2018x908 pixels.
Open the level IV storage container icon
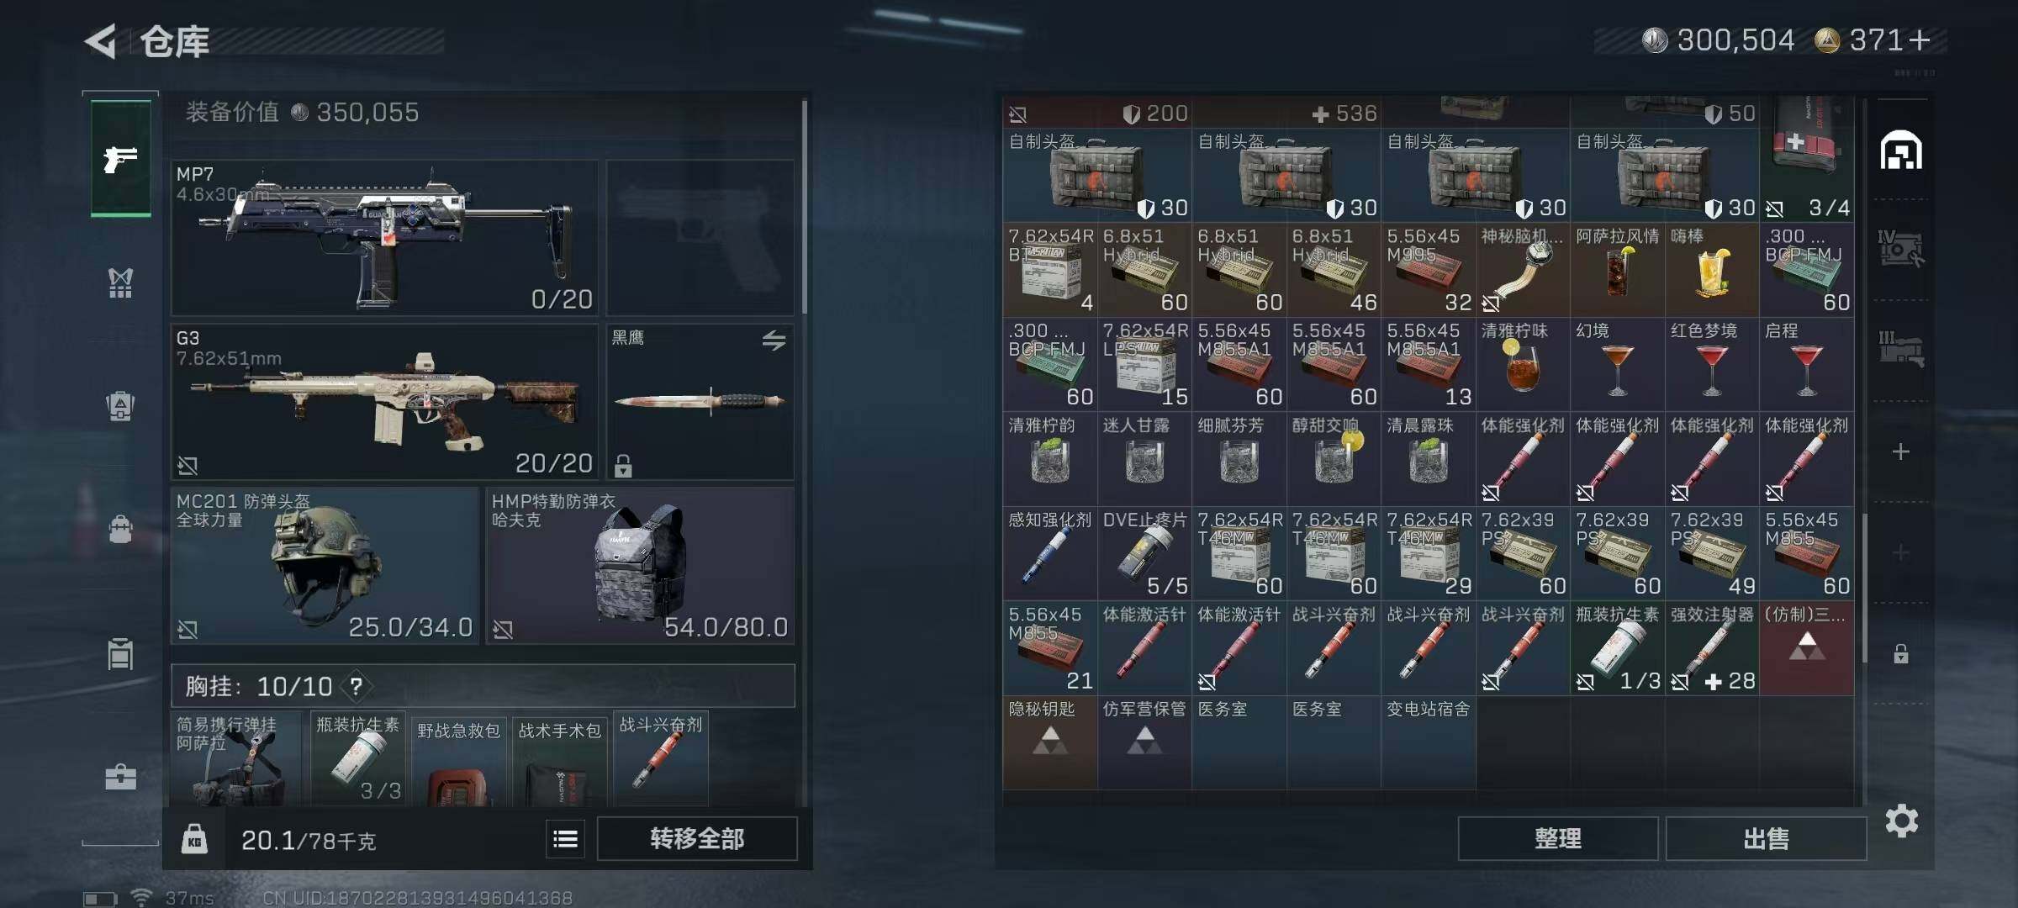(x=1900, y=249)
